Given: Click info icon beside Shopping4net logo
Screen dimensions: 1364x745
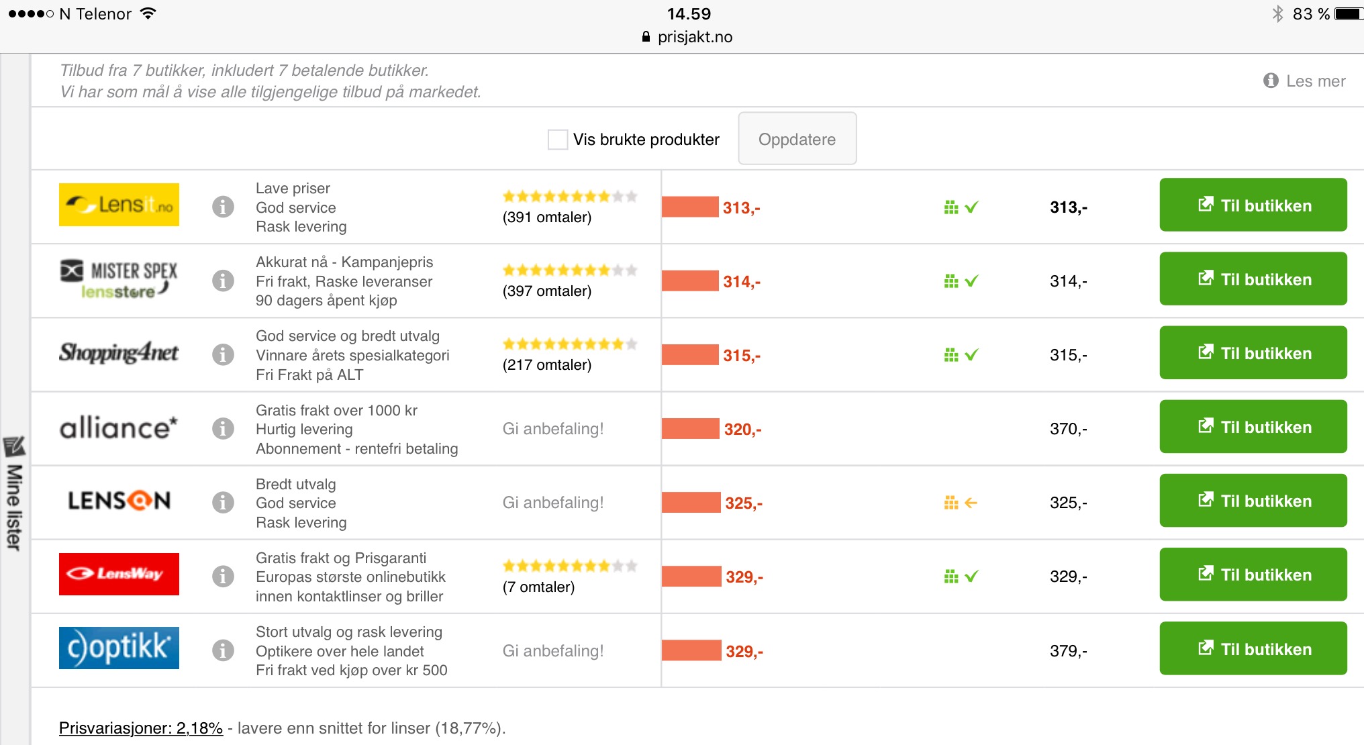Looking at the screenshot, I should pos(223,354).
